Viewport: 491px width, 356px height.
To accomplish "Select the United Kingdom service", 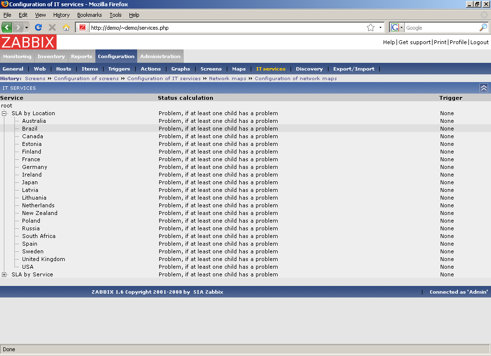I will pyautogui.click(x=44, y=259).
